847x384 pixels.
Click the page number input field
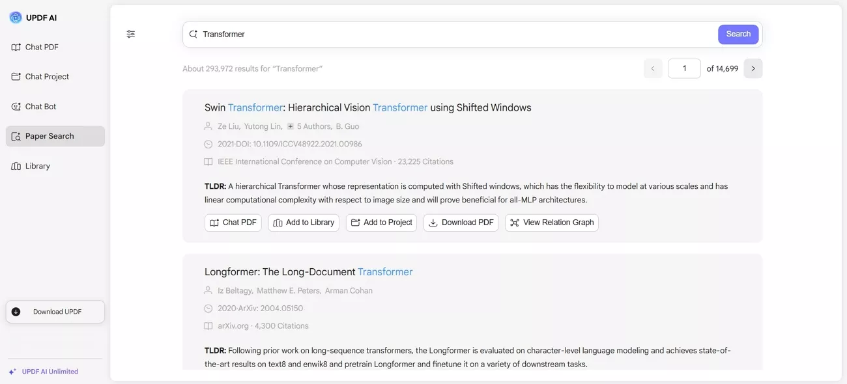point(684,68)
